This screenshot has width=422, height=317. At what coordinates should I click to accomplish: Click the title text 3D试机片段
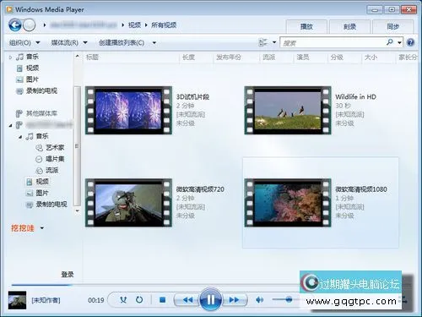[x=192, y=97]
